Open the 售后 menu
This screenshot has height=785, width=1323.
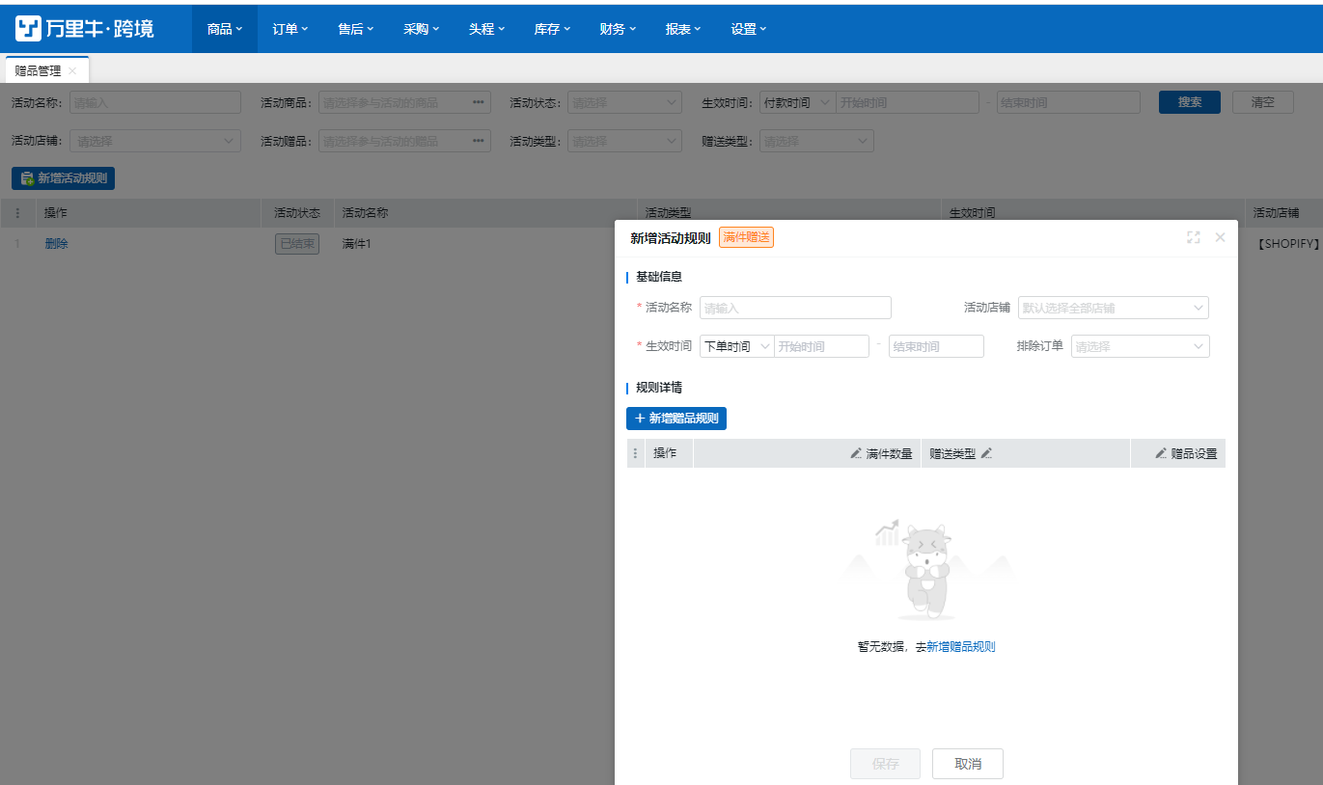(356, 29)
